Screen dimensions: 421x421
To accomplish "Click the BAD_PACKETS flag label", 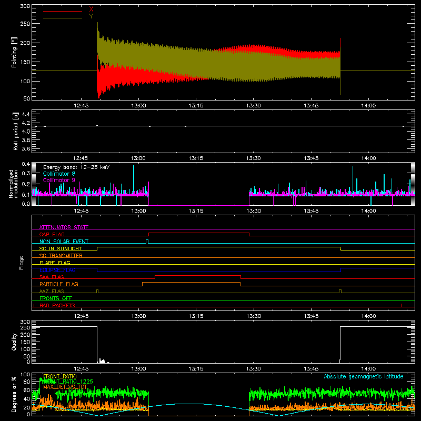I will (x=57, y=305).
